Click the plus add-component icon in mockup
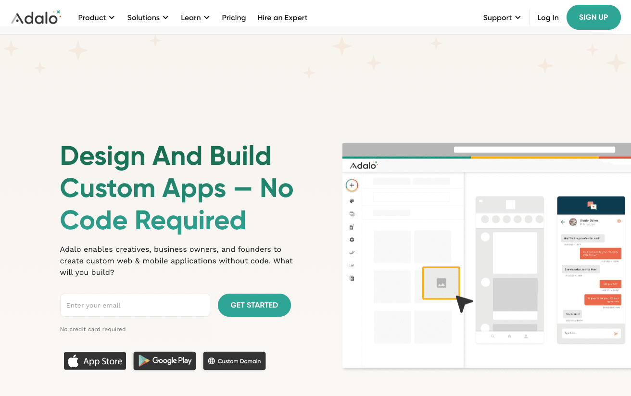 [x=352, y=185]
